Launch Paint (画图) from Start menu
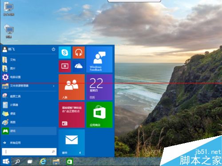This screenshot has height=166, width=222. tap(29, 122)
